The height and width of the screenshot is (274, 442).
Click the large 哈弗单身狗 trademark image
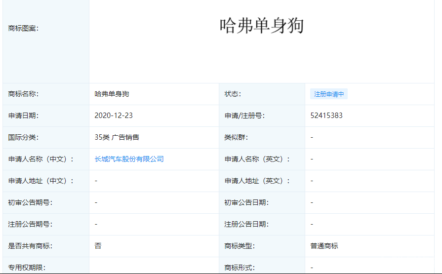[262, 26]
